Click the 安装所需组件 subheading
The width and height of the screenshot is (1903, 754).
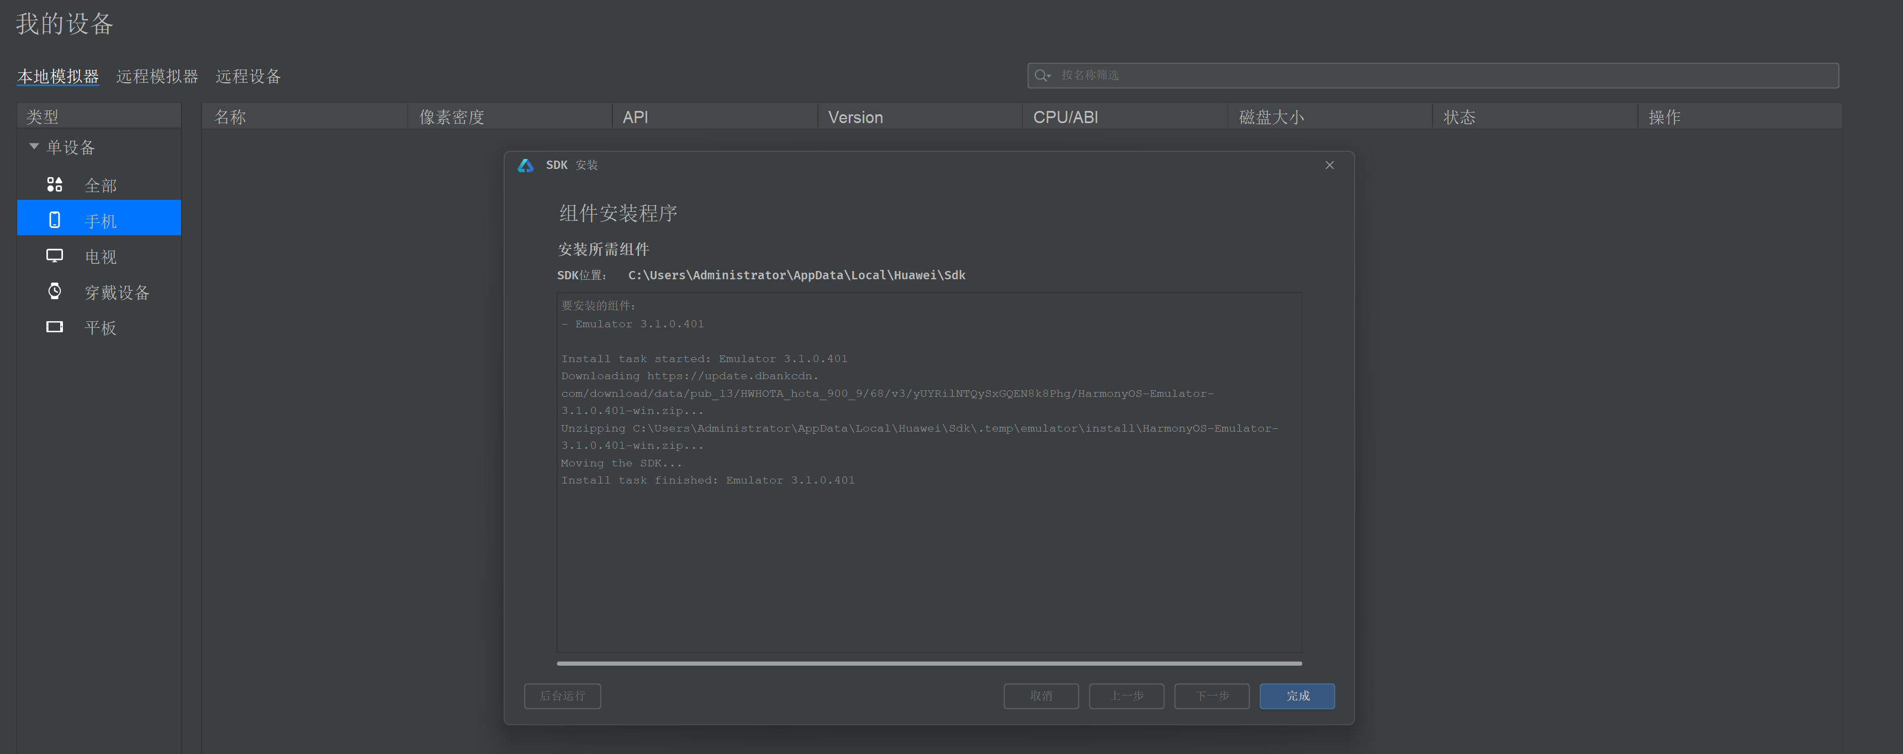(x=604, y=249)
